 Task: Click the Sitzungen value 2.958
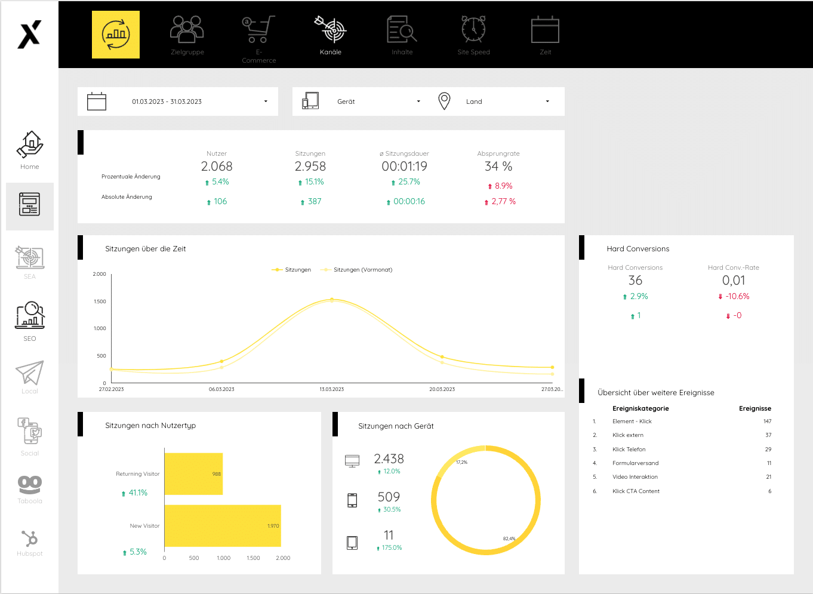click(x=310, y=167)
